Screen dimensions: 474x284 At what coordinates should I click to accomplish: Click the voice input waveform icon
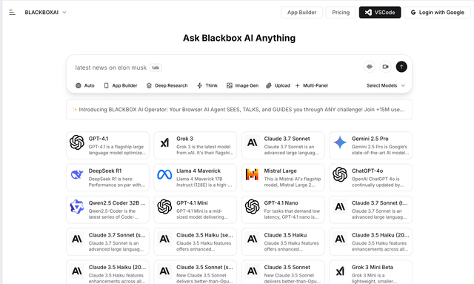pyautogui.click(x=370, y=67)
